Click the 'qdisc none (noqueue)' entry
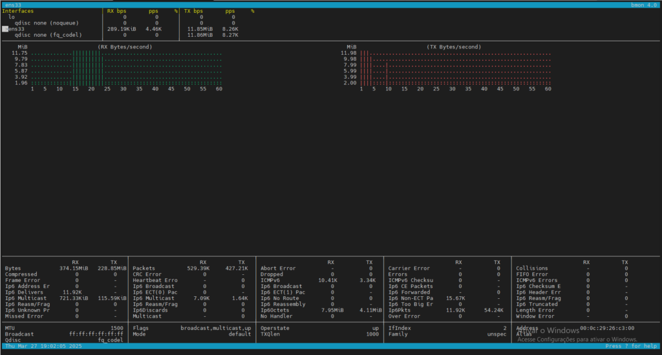Viewport: 662px width, 355px height. pos(47,23)
